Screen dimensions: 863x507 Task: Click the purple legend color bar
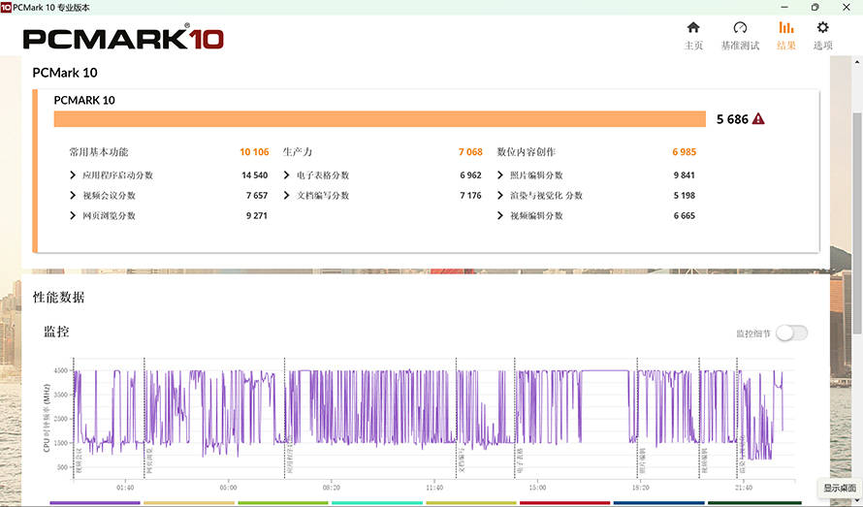pos(95,502)
